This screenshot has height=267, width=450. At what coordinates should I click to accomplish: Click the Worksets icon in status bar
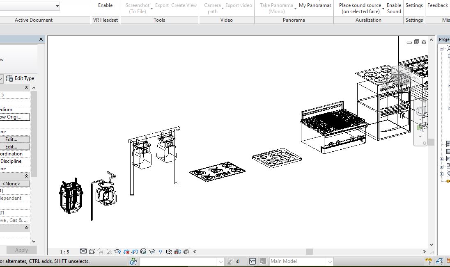click(x=133, y=261)
